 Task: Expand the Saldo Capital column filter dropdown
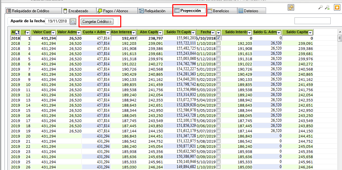coord(310,33)
